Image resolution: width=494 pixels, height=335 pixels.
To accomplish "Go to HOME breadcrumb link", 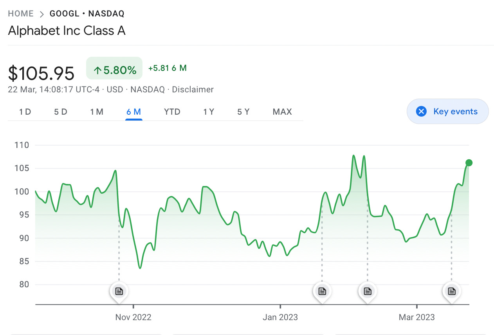I will 21,14.
